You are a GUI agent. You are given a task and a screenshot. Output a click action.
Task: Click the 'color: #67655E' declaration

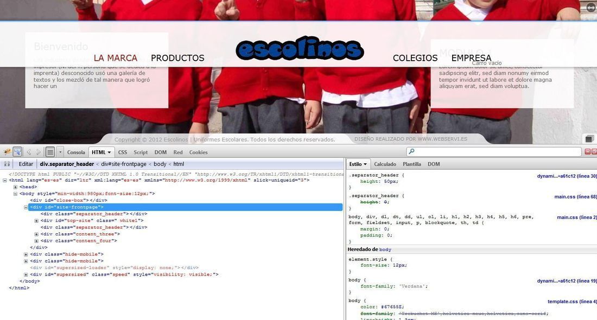[382, 306]
